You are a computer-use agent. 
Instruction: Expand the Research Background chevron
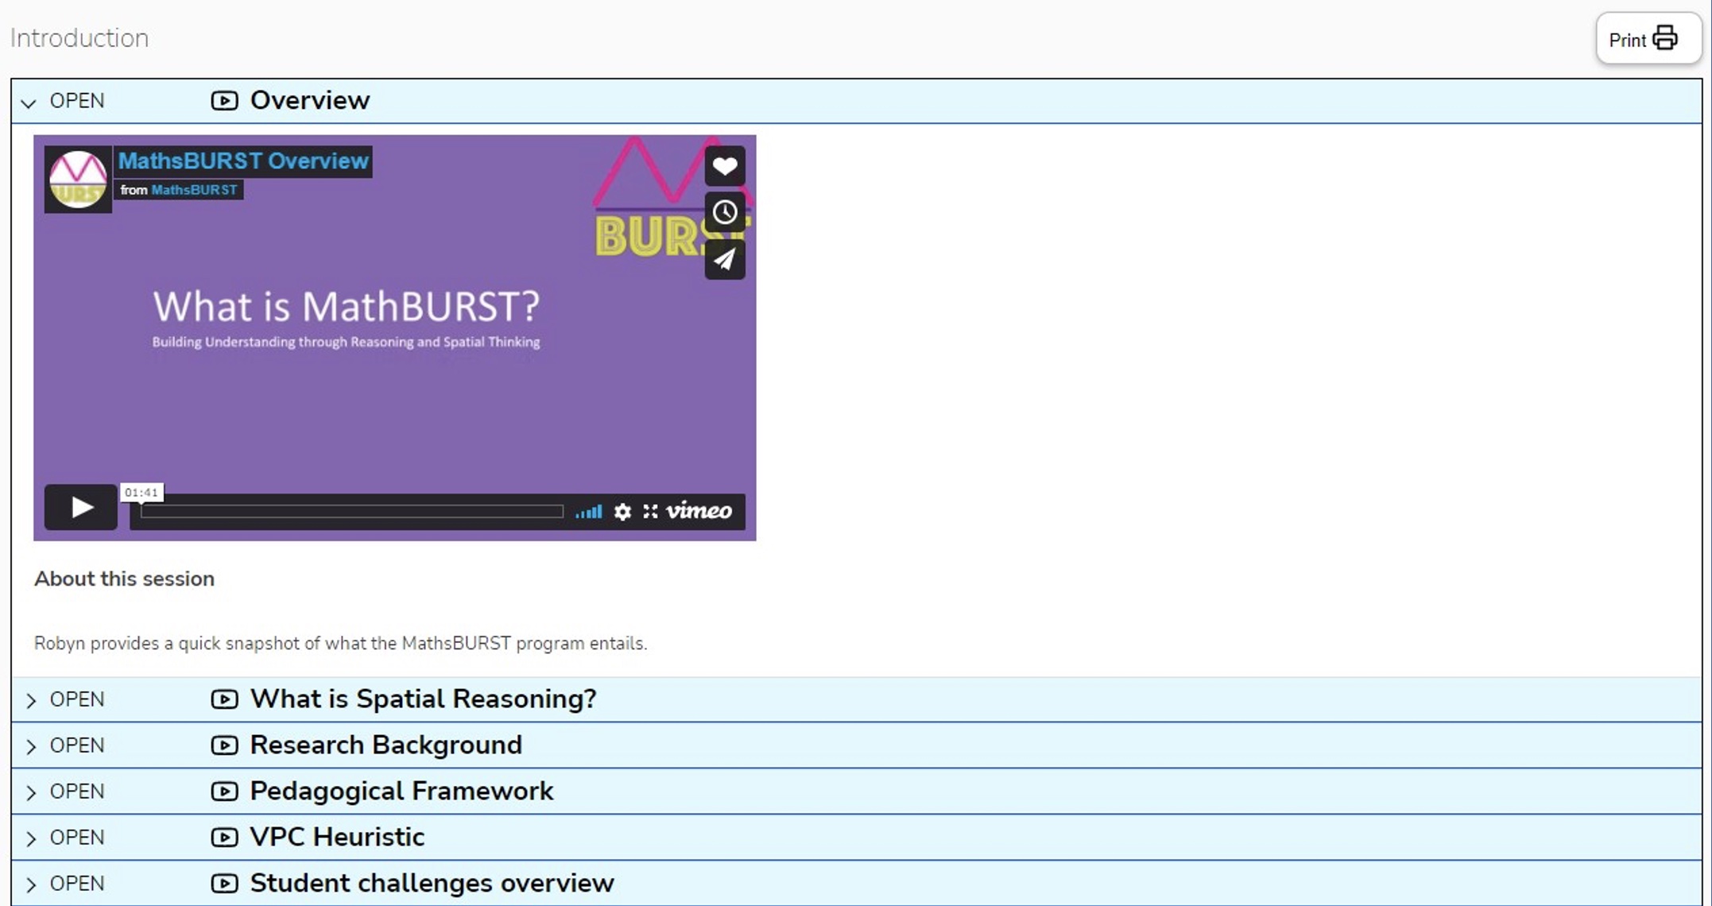[30, 746]
